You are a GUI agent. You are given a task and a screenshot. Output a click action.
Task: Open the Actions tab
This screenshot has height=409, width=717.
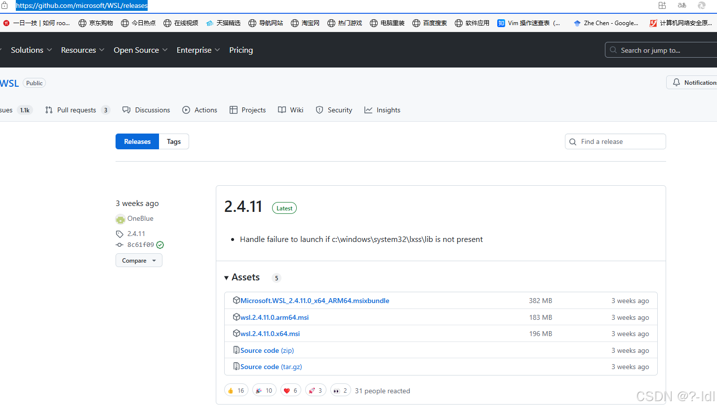point(199,110)
